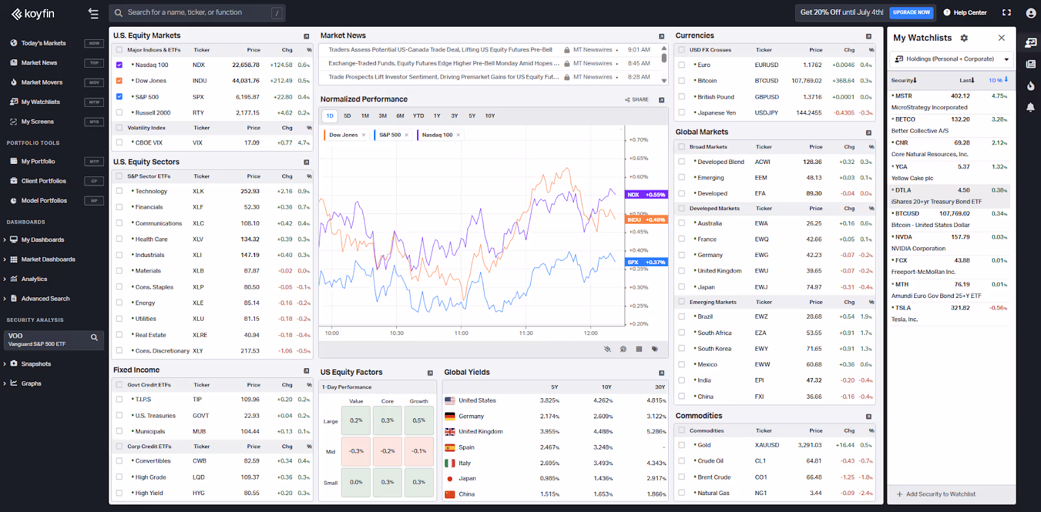Click Add Security to Watchlist
Image resolution: width=1041 pixels, height=512 pixels.
coord(936,494)
